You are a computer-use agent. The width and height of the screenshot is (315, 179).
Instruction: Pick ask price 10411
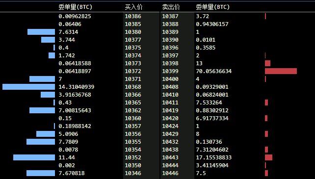tap(170, 102)
